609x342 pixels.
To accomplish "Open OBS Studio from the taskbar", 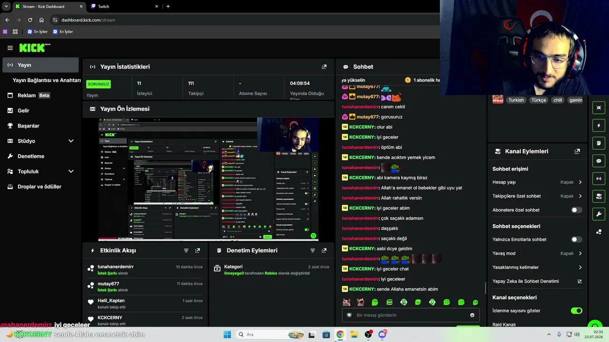I will pos(368,334).
